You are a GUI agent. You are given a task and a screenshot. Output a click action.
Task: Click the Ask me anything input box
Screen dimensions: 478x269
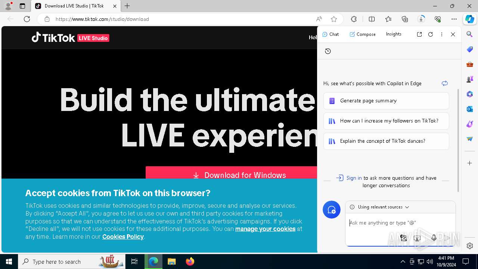400,223
